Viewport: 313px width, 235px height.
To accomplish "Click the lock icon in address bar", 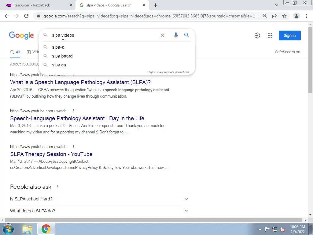I will (39, 16).
